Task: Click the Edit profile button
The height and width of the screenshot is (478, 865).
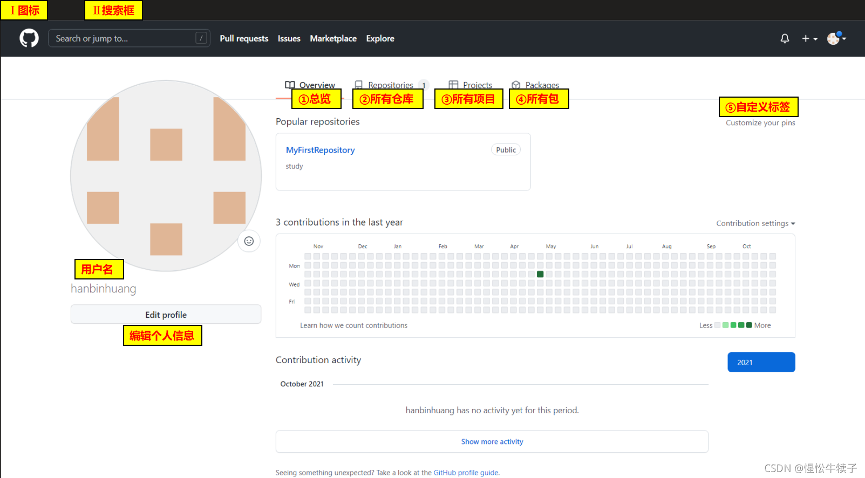Action: pos(166,315)
